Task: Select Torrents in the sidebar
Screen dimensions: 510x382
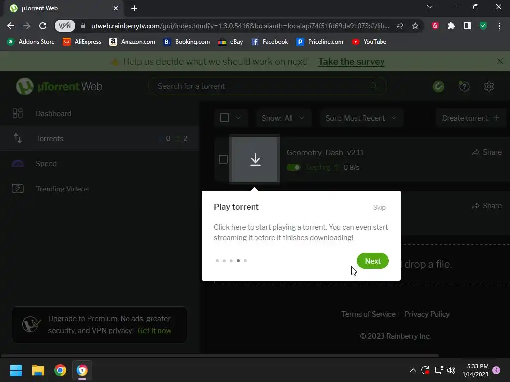Action: 100,139
